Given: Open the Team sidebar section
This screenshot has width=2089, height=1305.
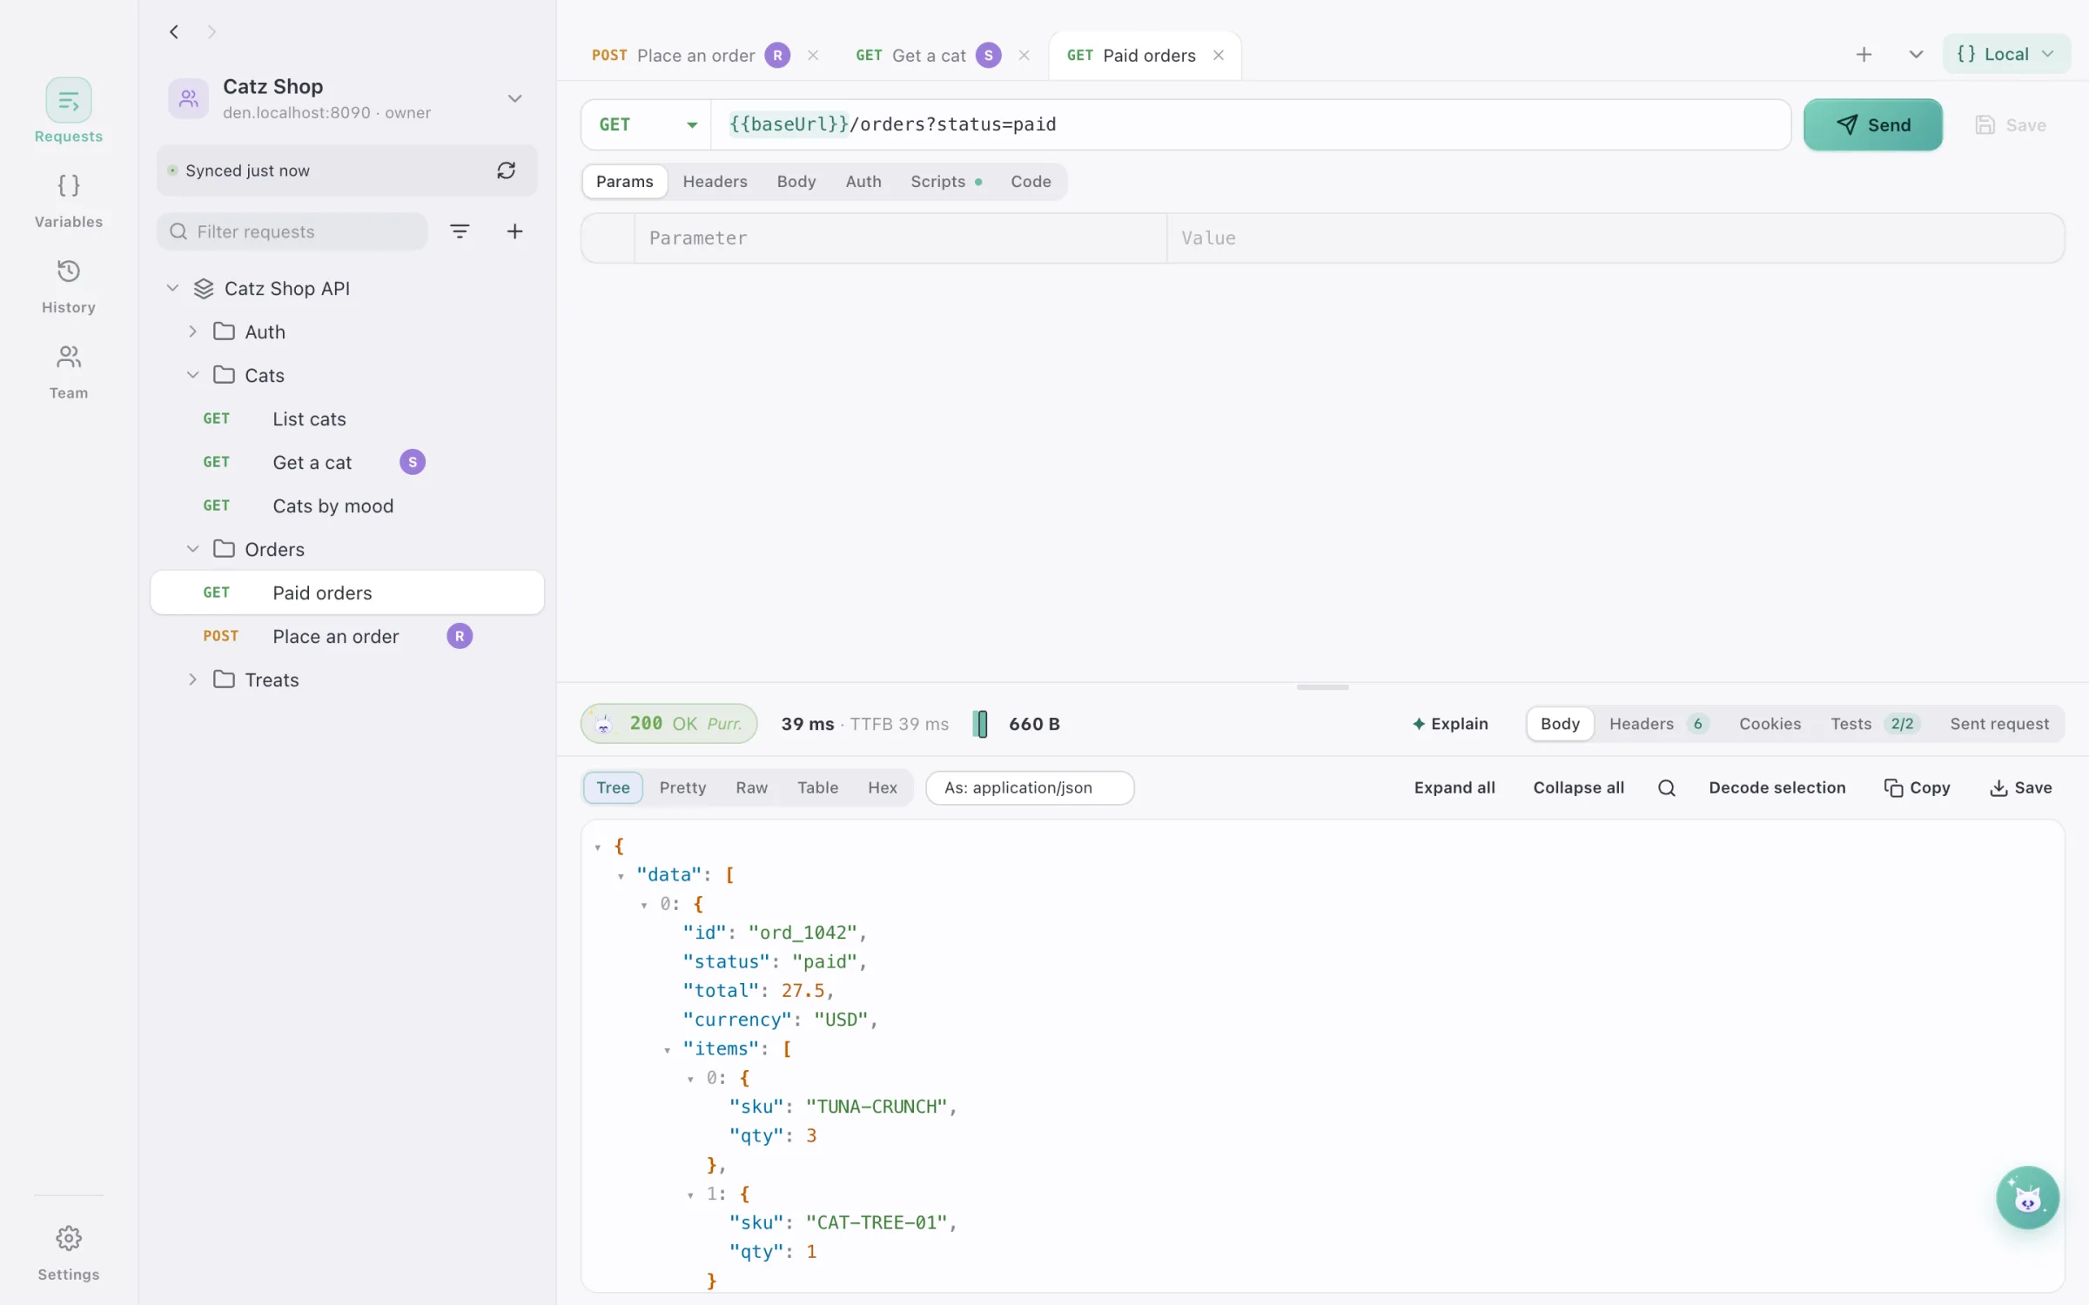Looking at the screenshot, I should (x=69, y=372).
